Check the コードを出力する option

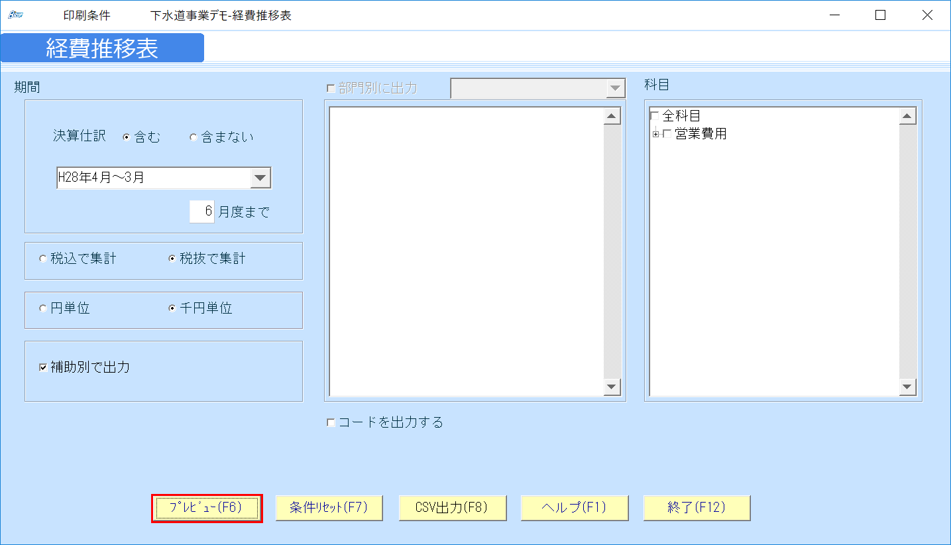pyautogui.click(x=330, y=422)
